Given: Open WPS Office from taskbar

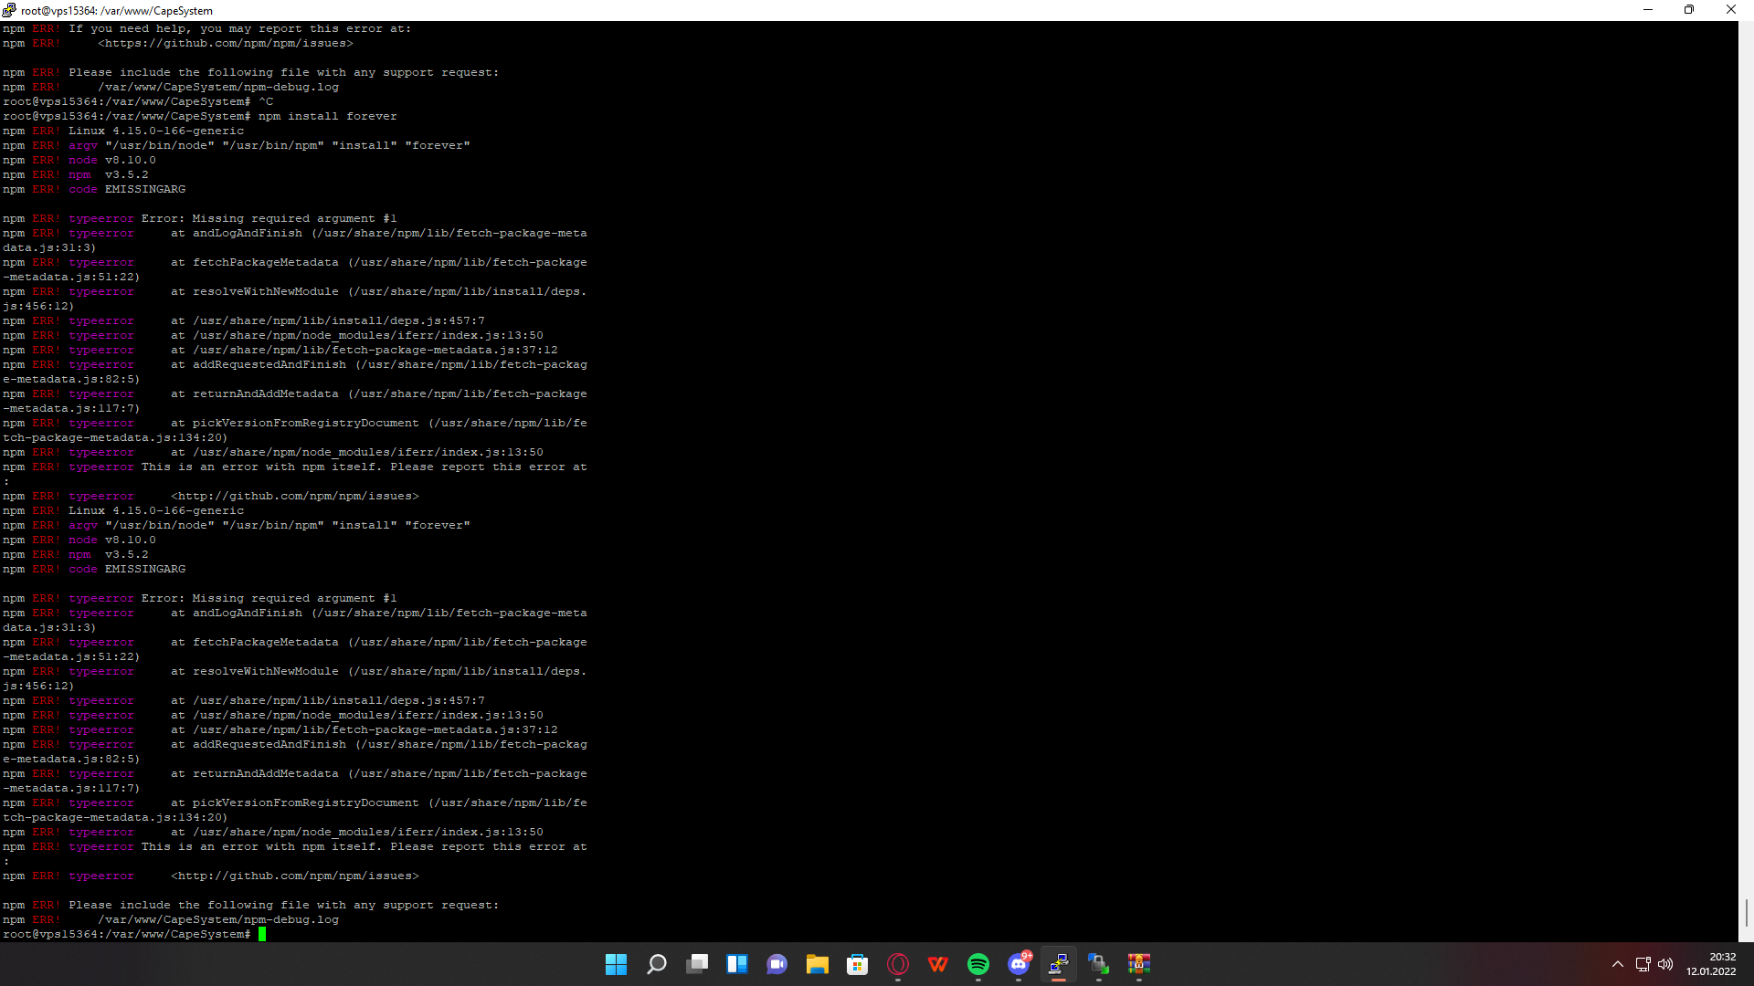Looking at the screenshot, I should [x=938, y=964].
